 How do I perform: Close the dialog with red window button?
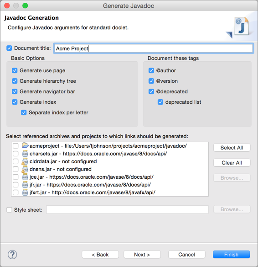point(7,5)
